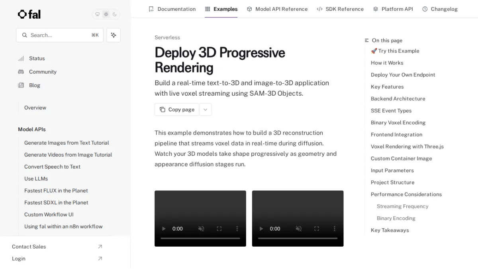
Task: Jump to Voxel Rendering with Three.js
Action: (407, 147)
